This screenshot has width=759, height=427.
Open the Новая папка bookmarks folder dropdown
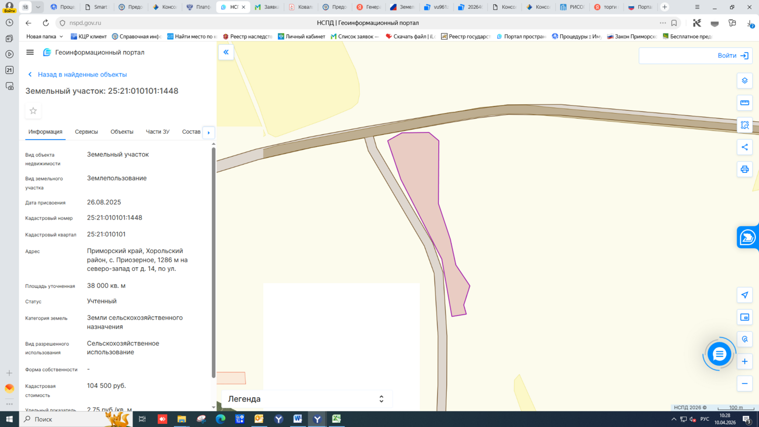coord(45,36)
